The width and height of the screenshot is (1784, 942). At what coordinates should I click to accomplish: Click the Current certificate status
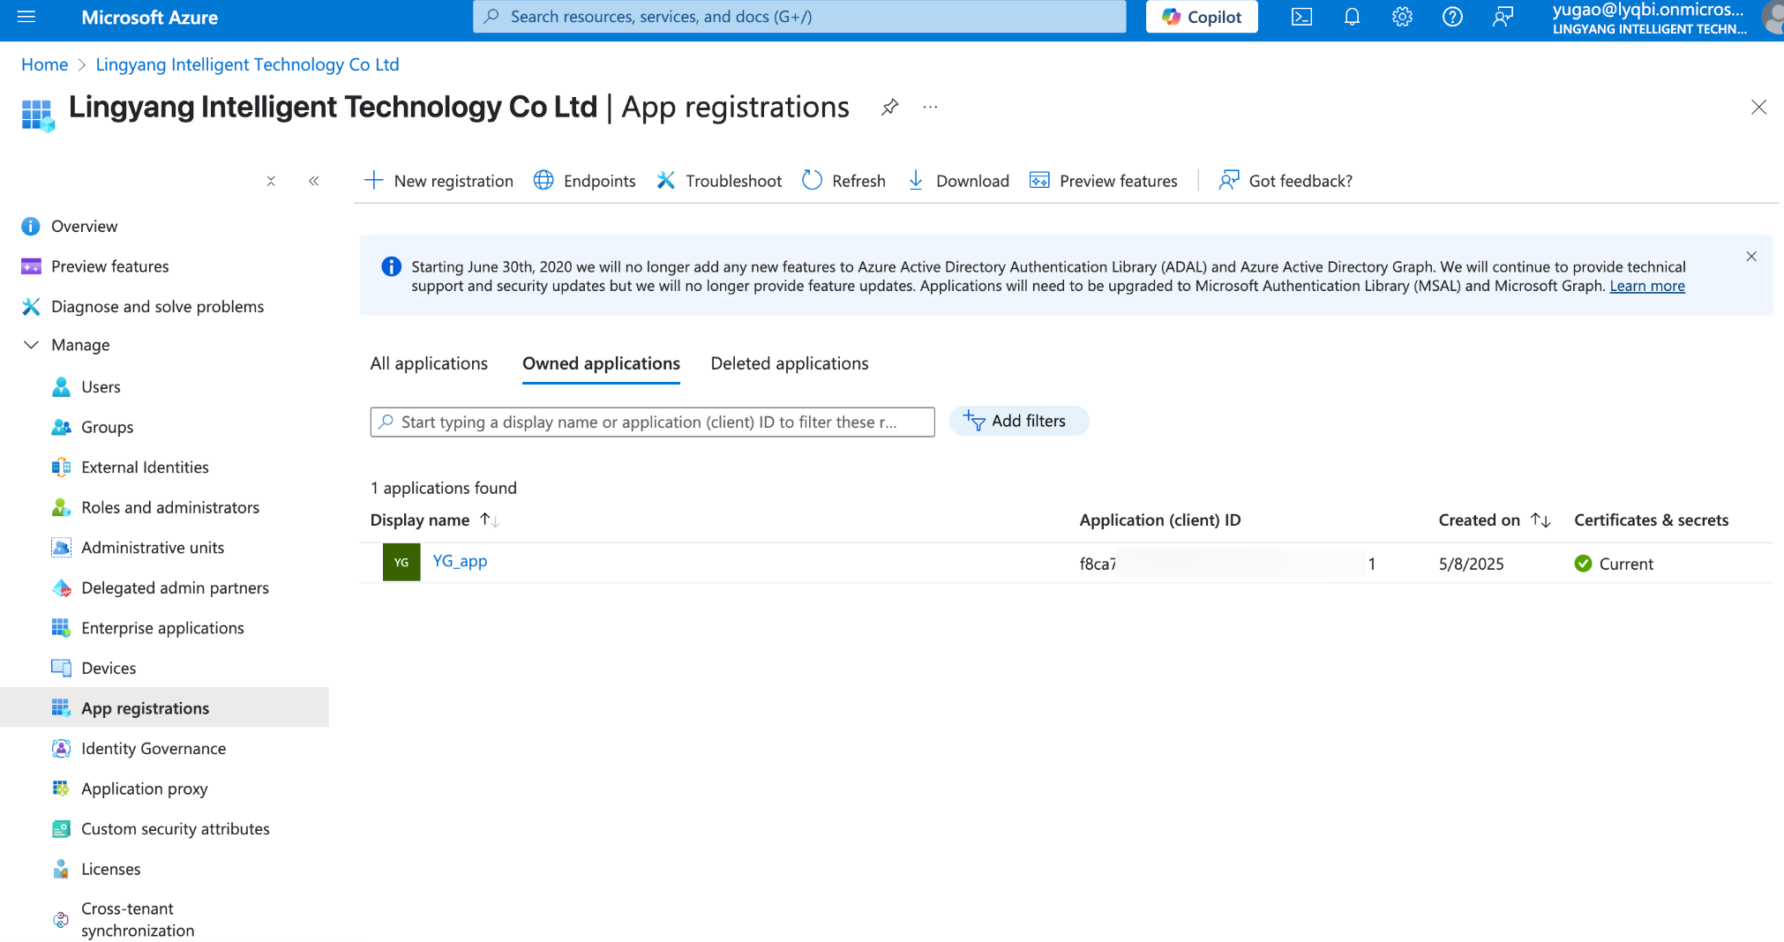tap(1614, 564)
